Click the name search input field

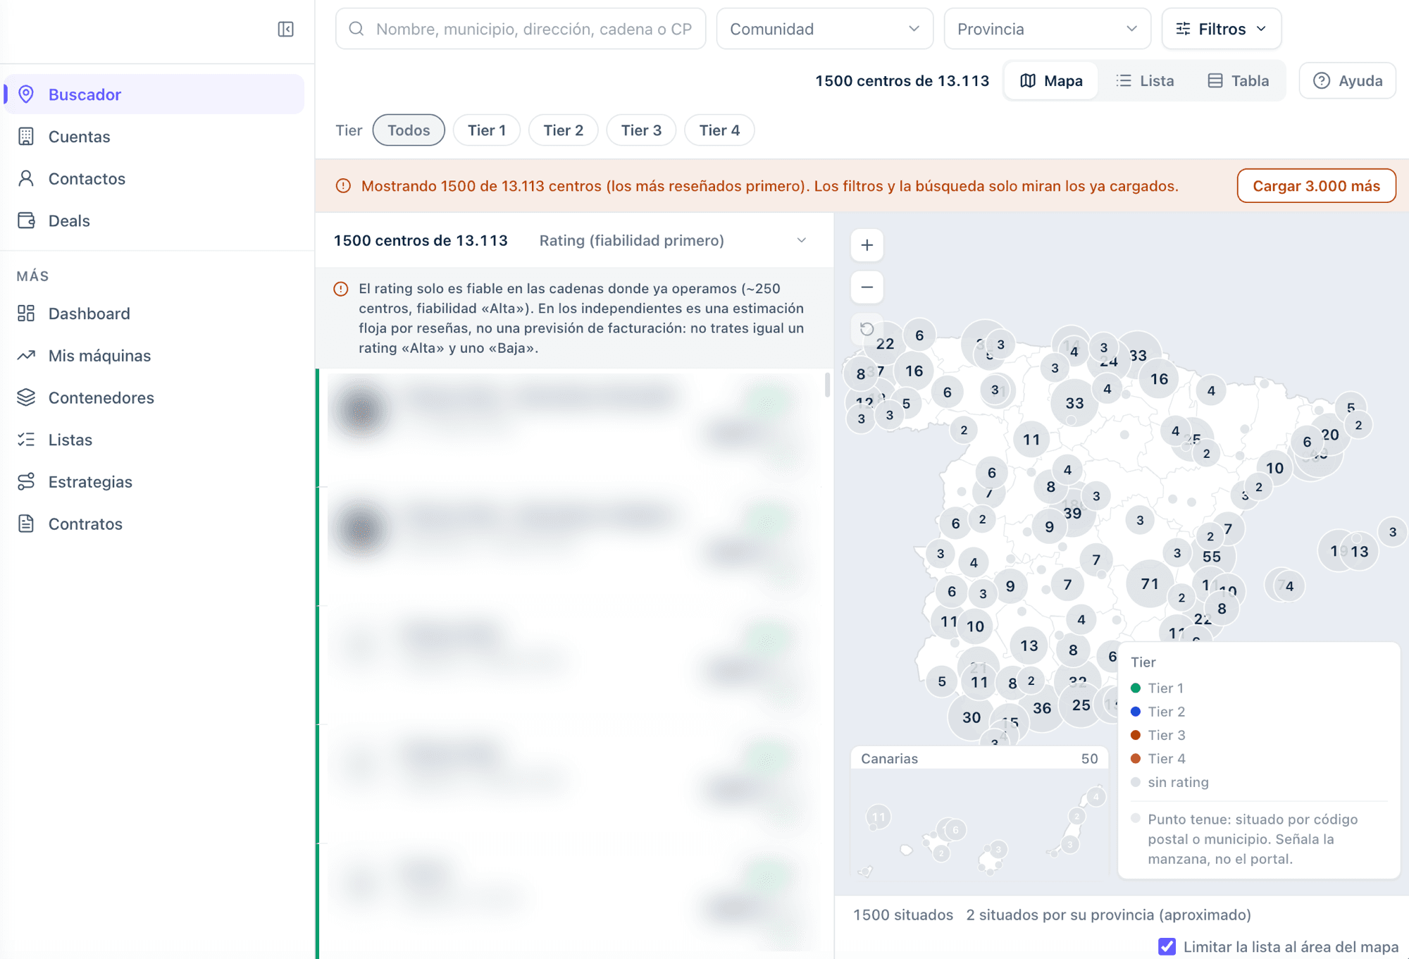521,29
